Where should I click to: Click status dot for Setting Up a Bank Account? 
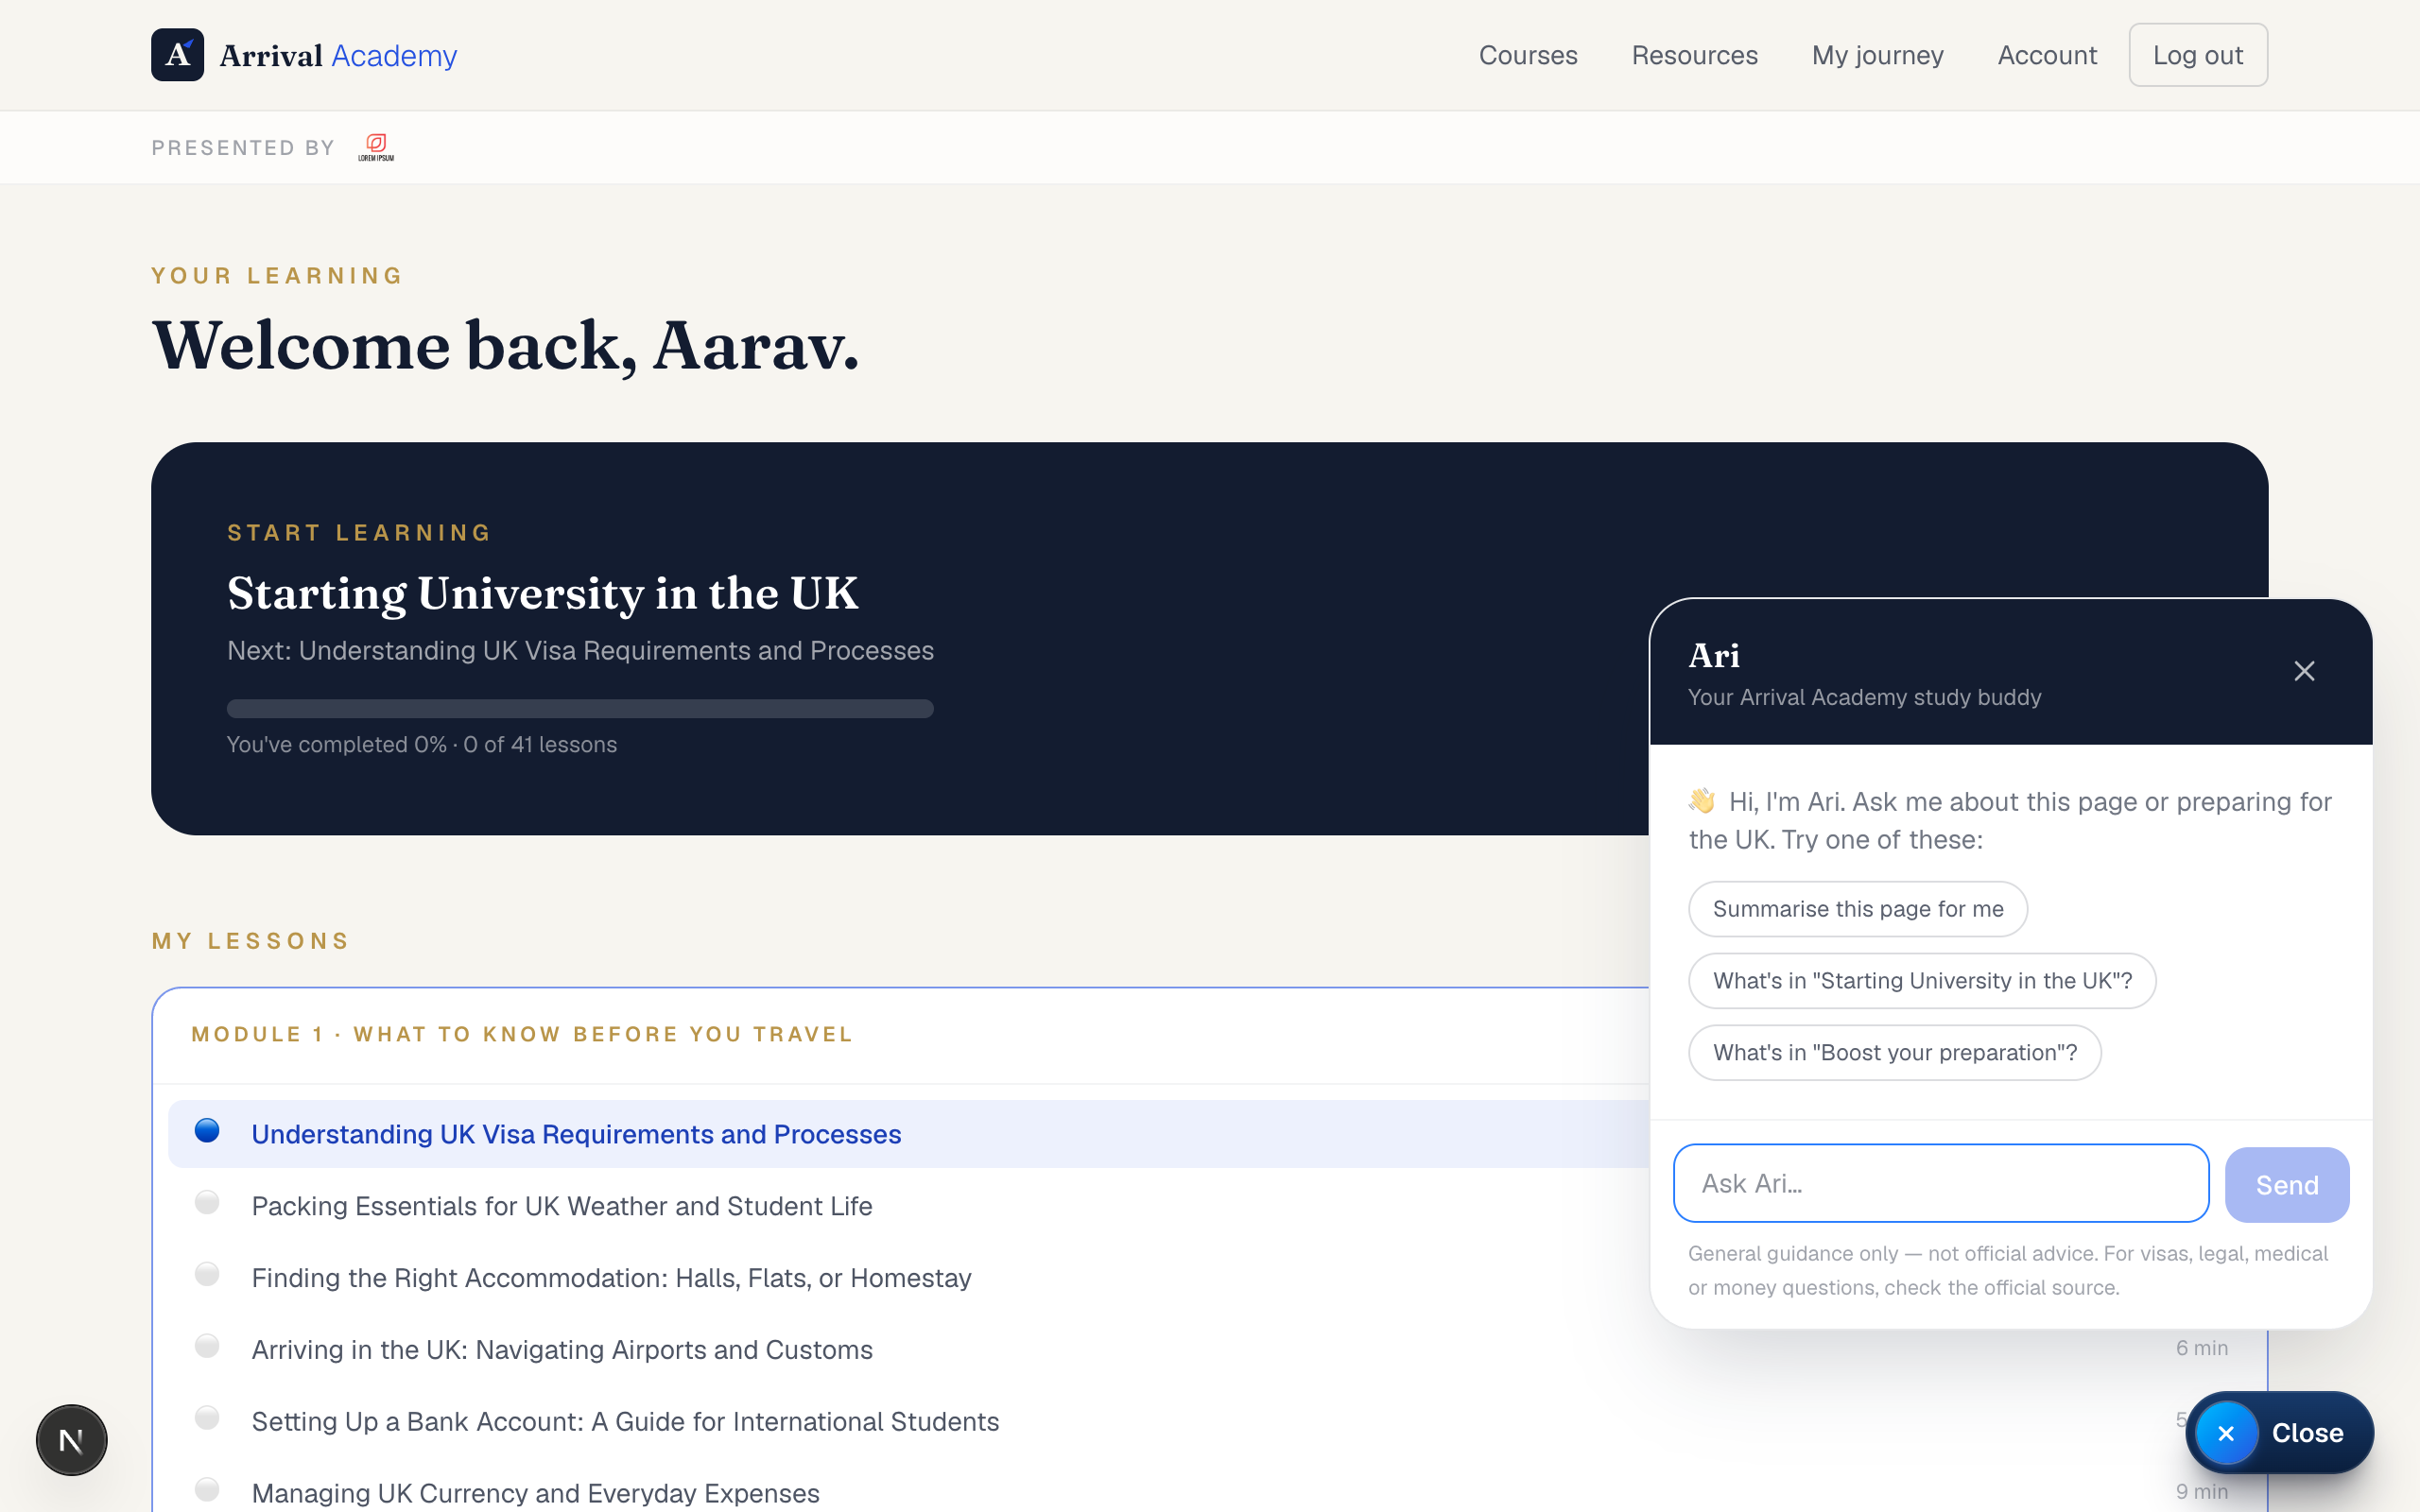(207, 1418)
